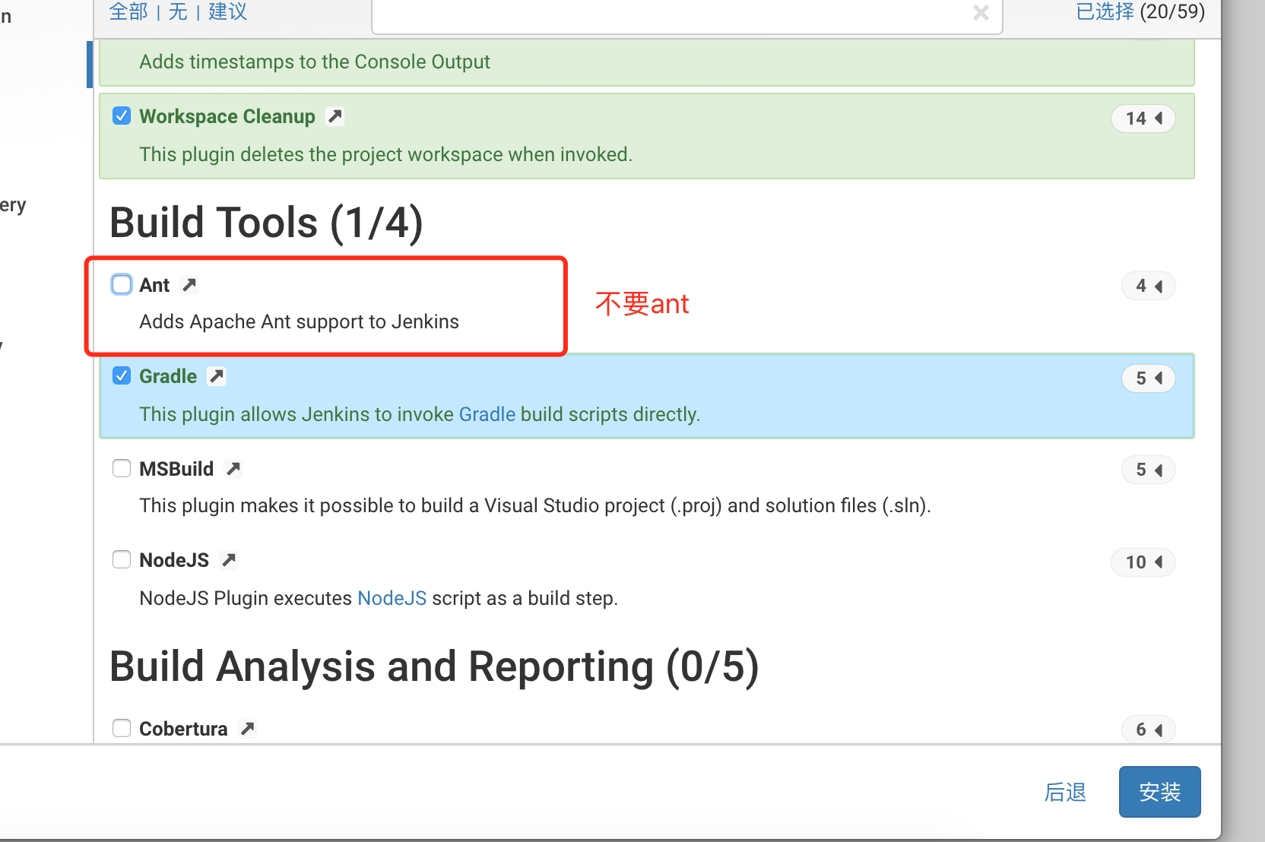The image size is (1265, 842).
Task: Go back with 后退
Action: point(1065,793)
